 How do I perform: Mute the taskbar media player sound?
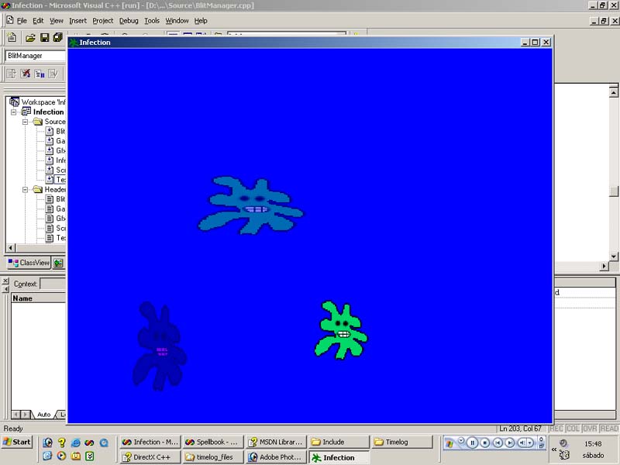pos(522,443)
